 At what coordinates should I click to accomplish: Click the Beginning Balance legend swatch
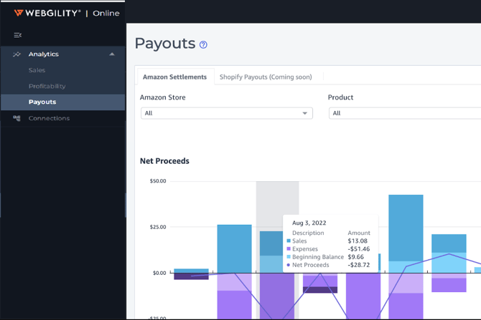289,257
